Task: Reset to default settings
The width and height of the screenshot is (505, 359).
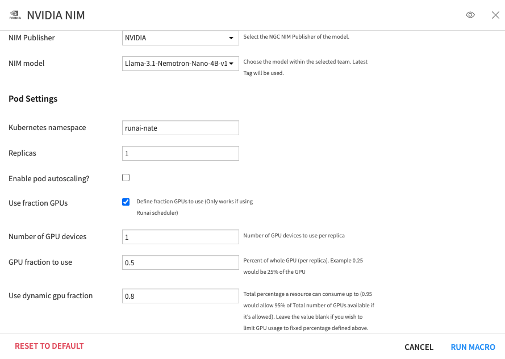Action: pos(49,346)
